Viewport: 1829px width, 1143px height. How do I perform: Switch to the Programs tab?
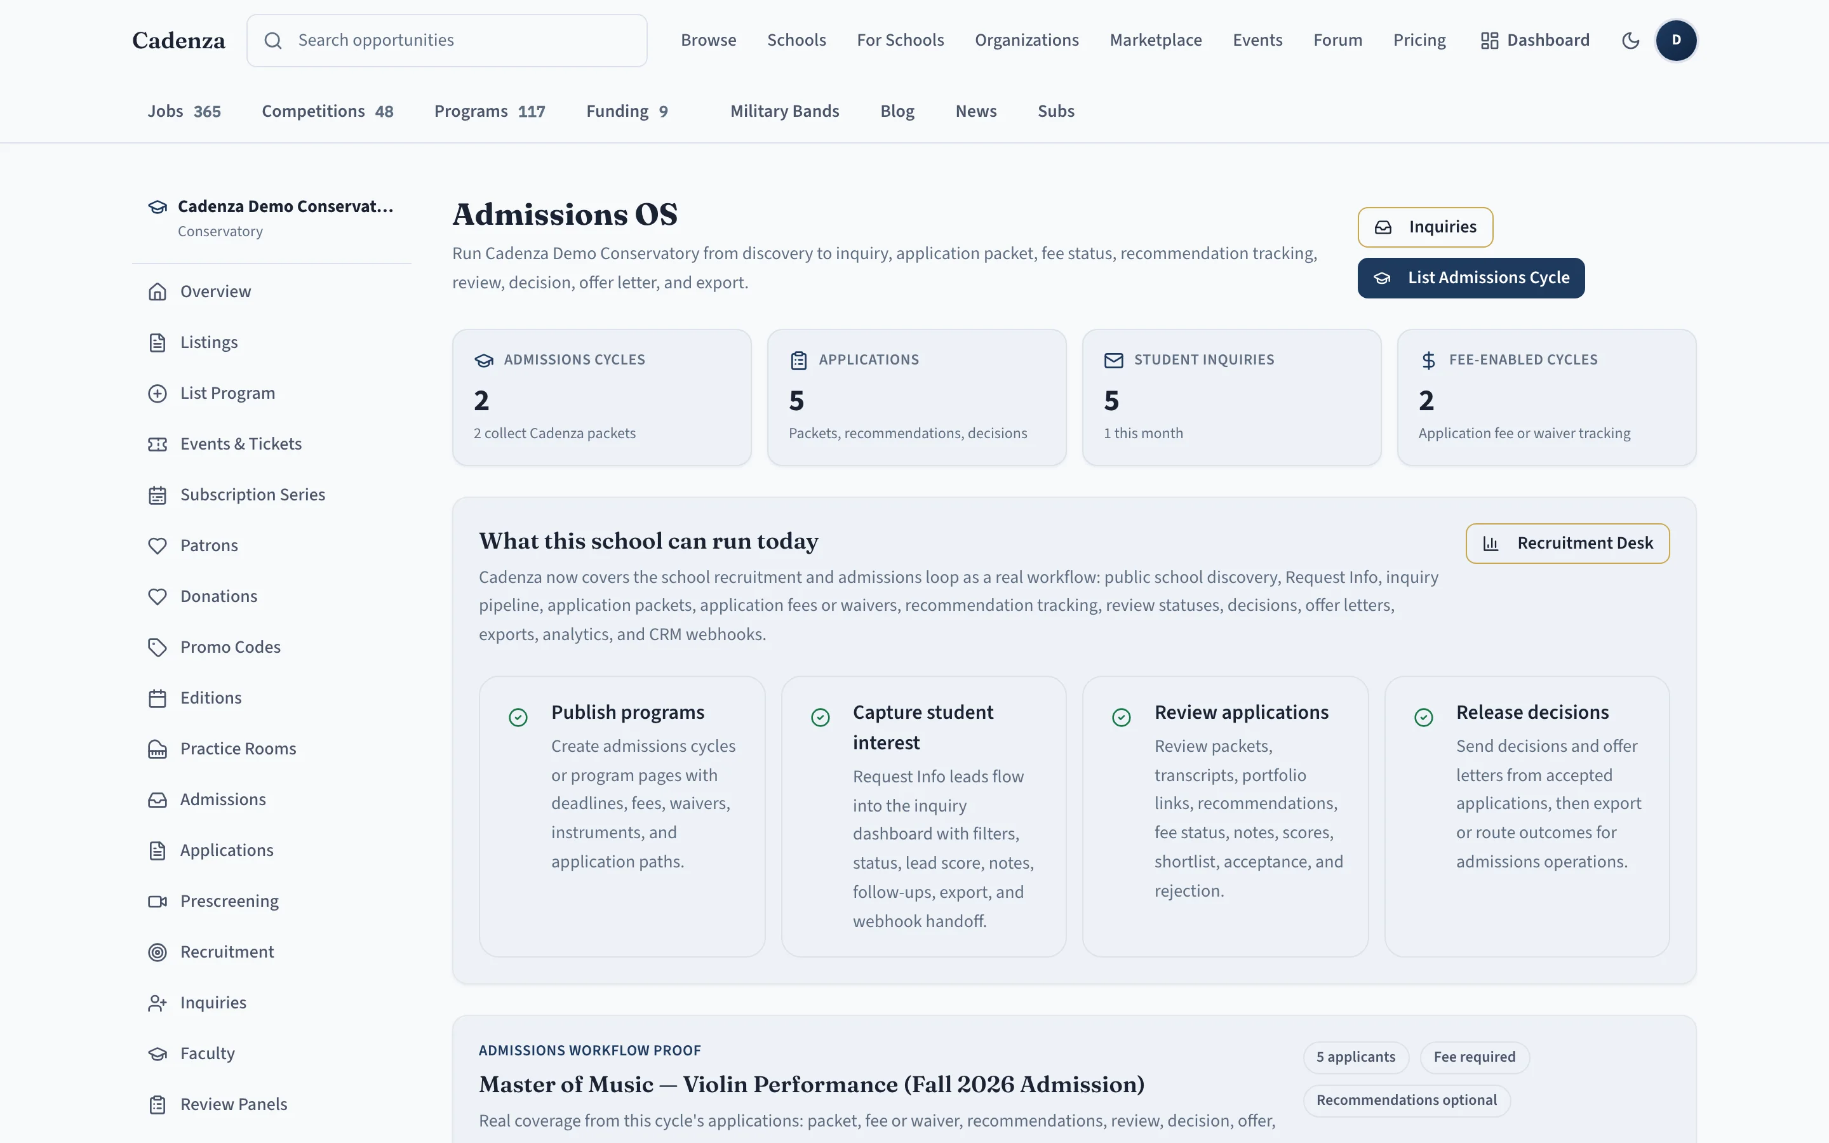pos(490,111)
